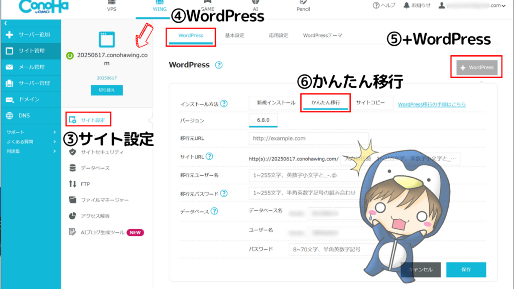Click the ファイルマネージャー folder icon

[x=72, y=200]
